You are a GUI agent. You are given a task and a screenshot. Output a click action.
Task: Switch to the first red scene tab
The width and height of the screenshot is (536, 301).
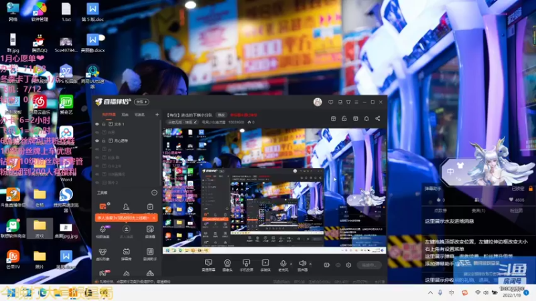tap(109, 114)
